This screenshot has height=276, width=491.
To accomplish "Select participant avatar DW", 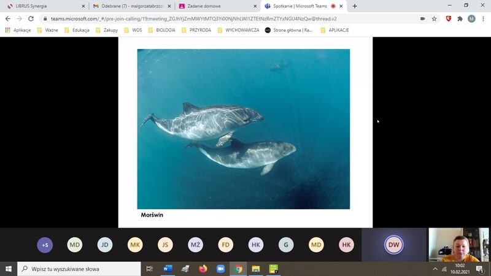I will click(393, 245).
